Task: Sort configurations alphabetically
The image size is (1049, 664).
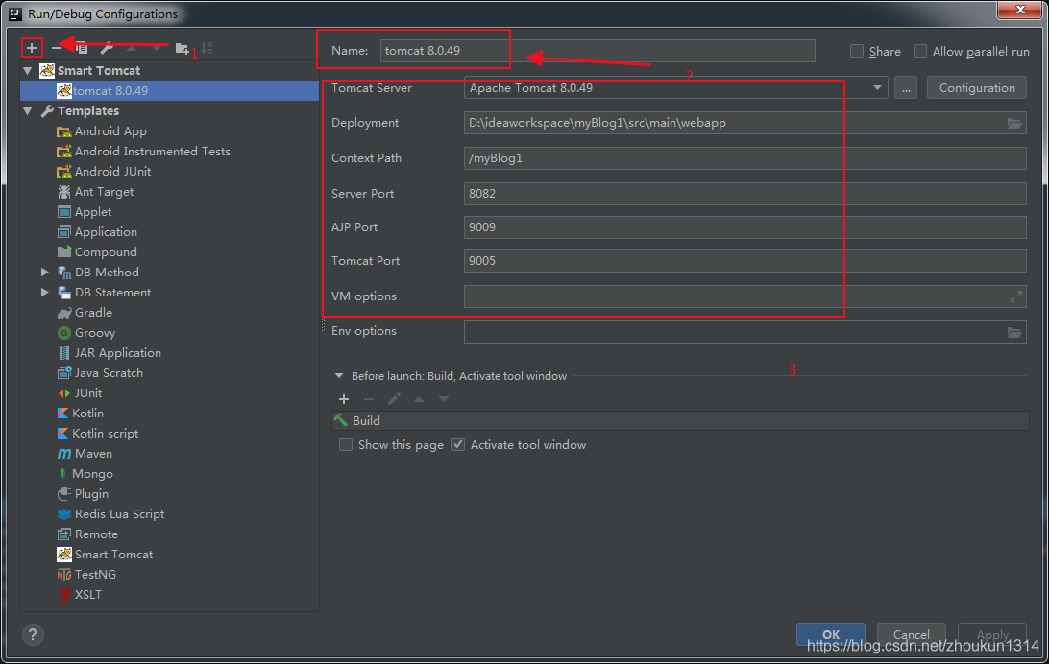Action: (x=207, y=47)
